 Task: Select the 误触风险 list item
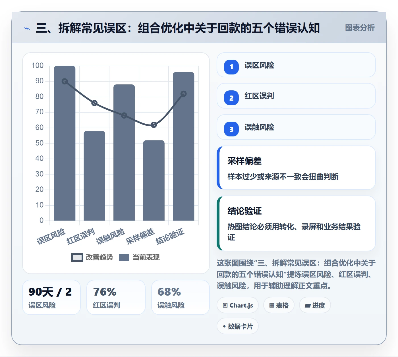pos(296,127)
